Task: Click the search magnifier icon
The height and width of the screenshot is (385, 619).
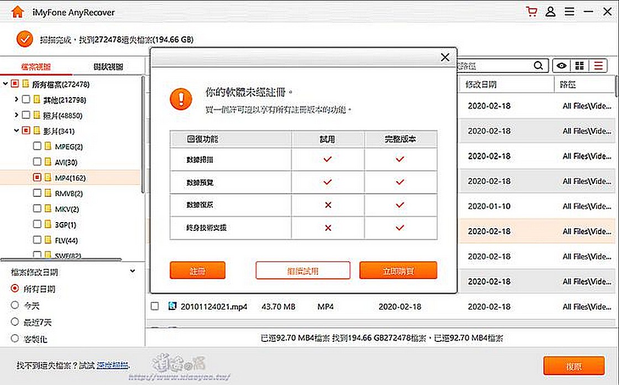Action: pyautogui.click(x=538, y=66)
